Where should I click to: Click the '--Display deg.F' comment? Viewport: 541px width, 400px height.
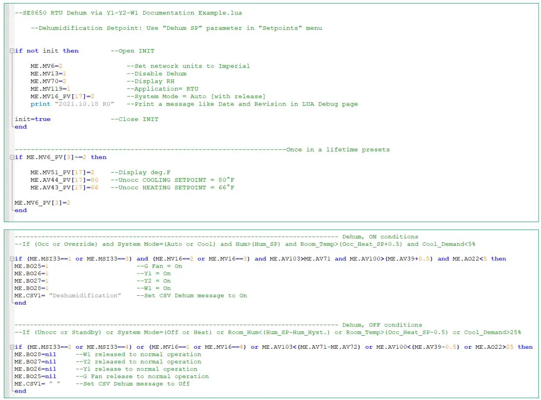click(x=141, y=173)
